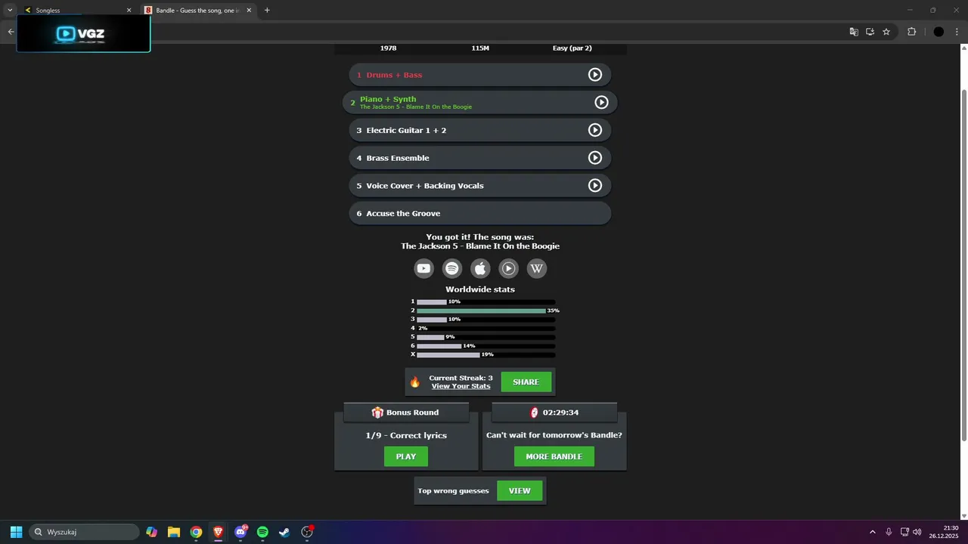Select the Bonus Round header
Viewport: 968px width, 544px height.
(x=406, y=413)
